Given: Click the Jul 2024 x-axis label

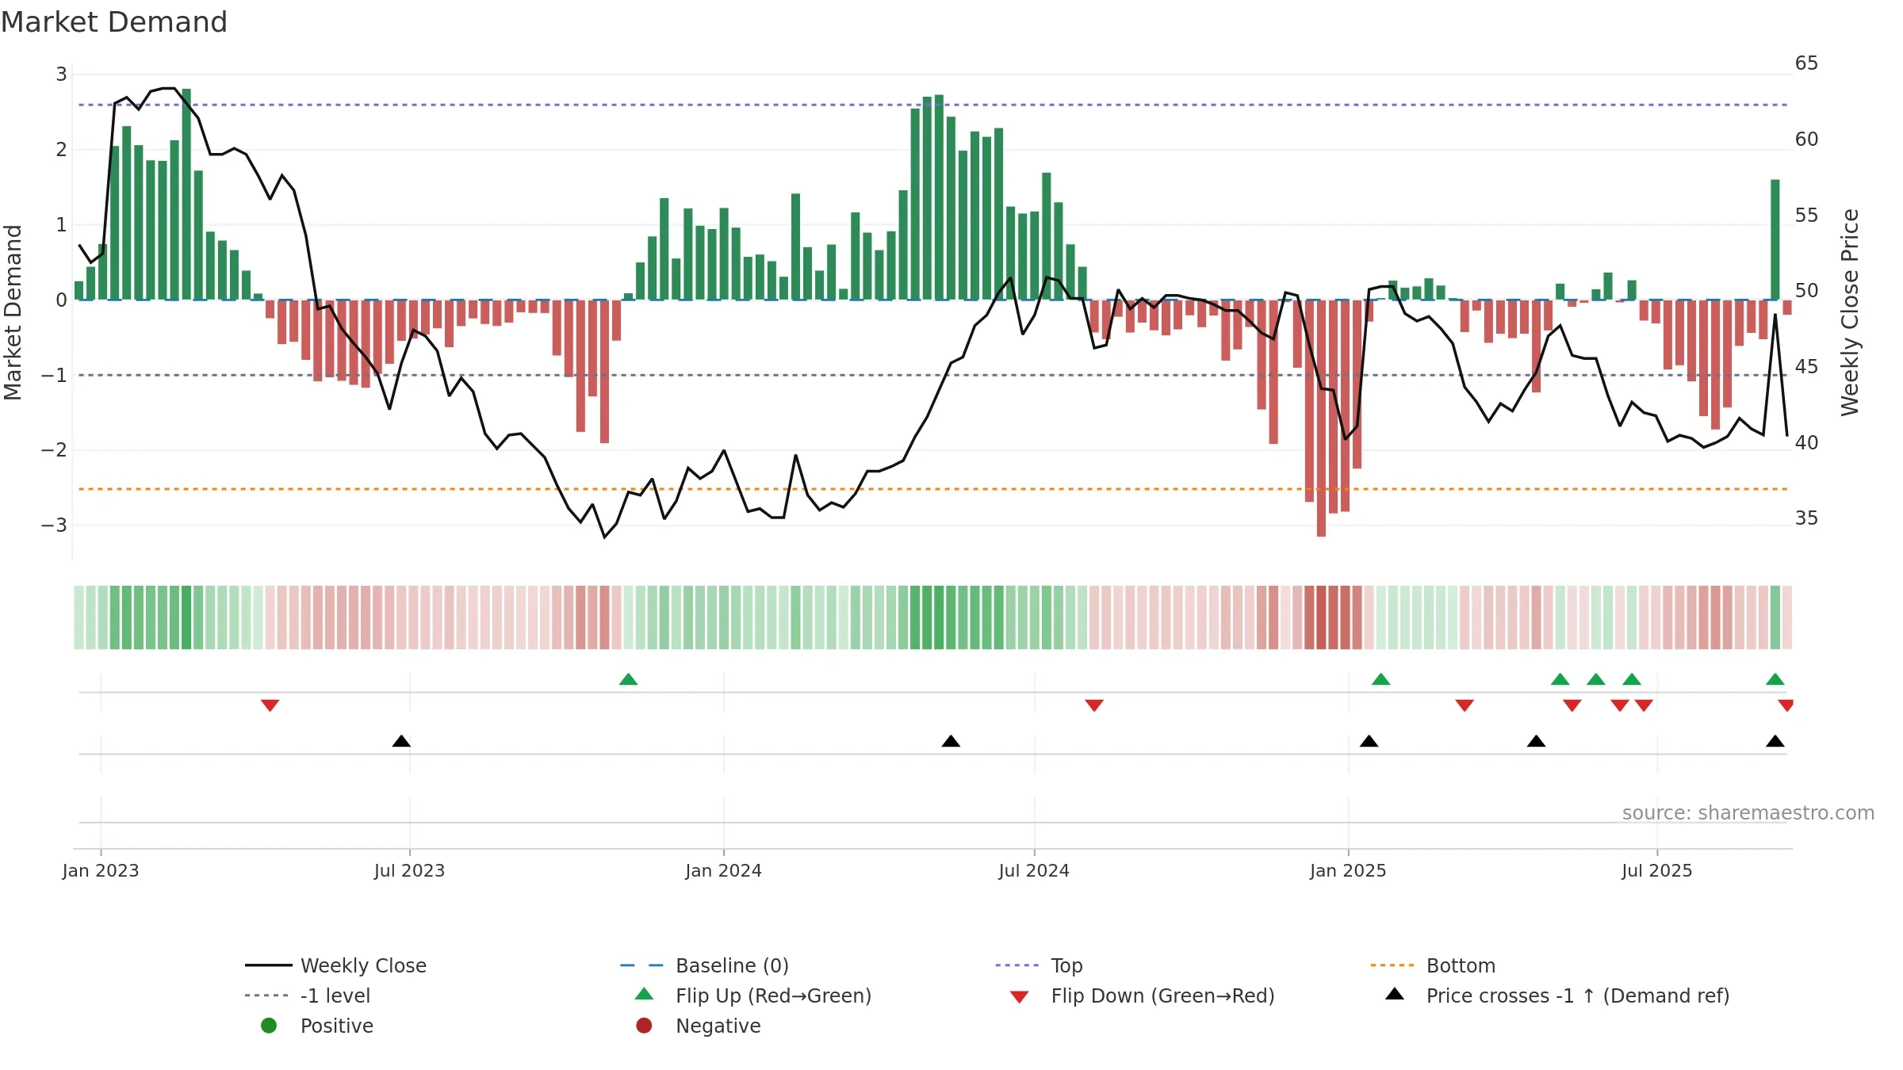Looking at the screenshot, I should (x=1034, y=870).
